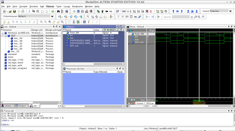
Task: Click the Continue Run icon
Action: point(138,12)
